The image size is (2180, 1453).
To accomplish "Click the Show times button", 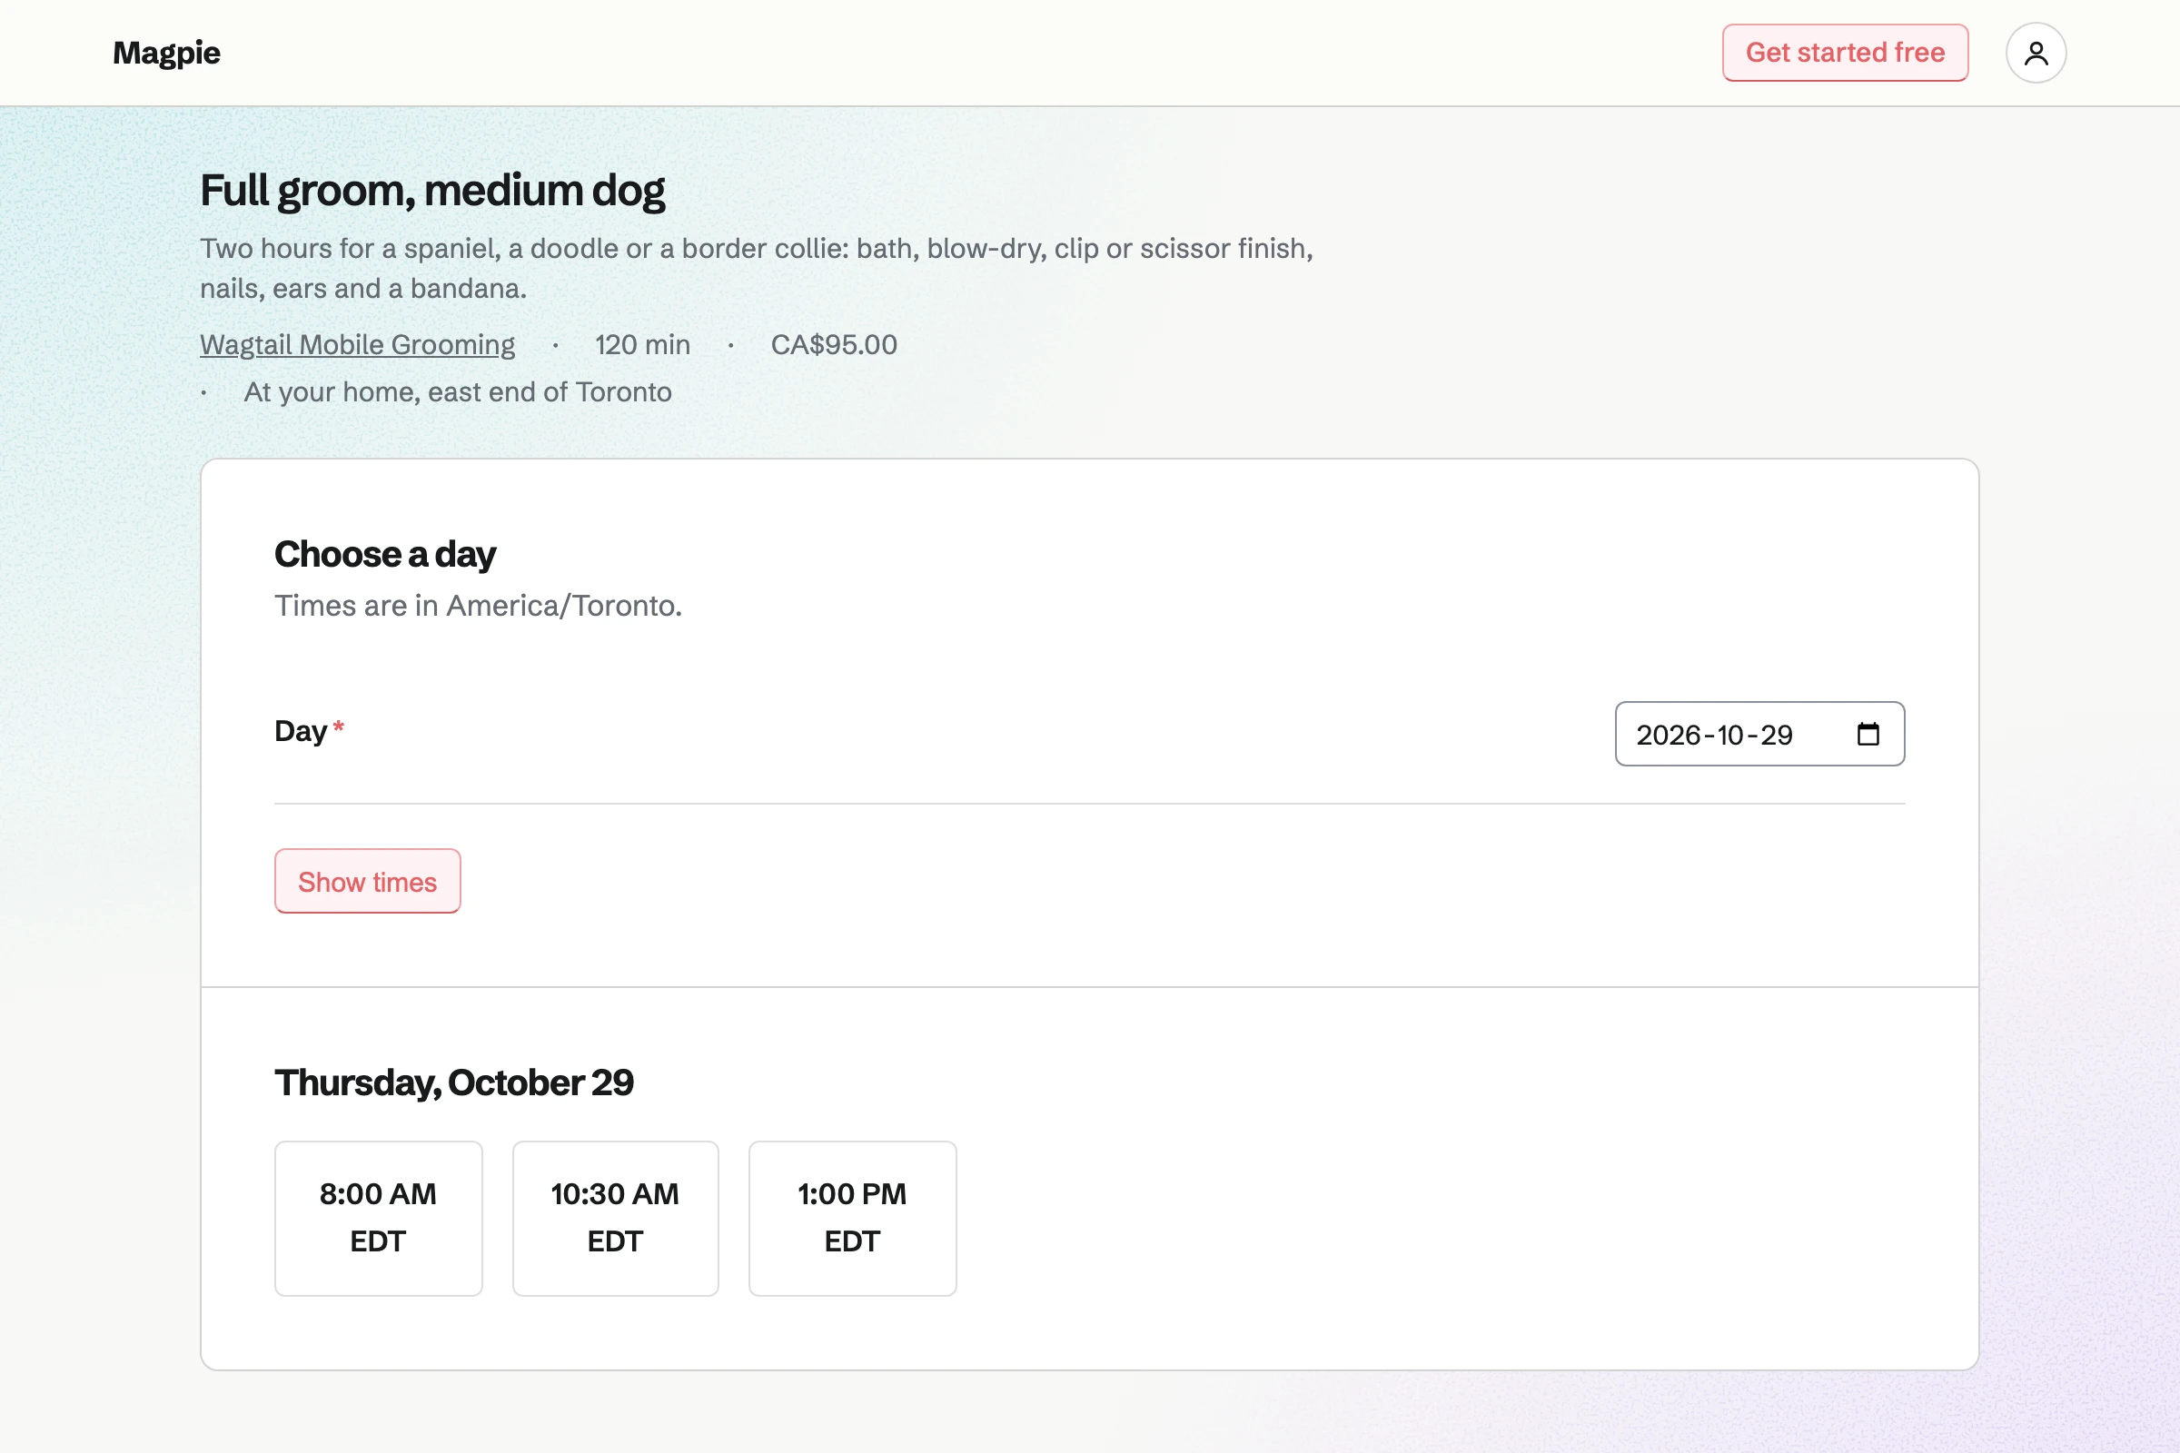I will tap(367, 881).
